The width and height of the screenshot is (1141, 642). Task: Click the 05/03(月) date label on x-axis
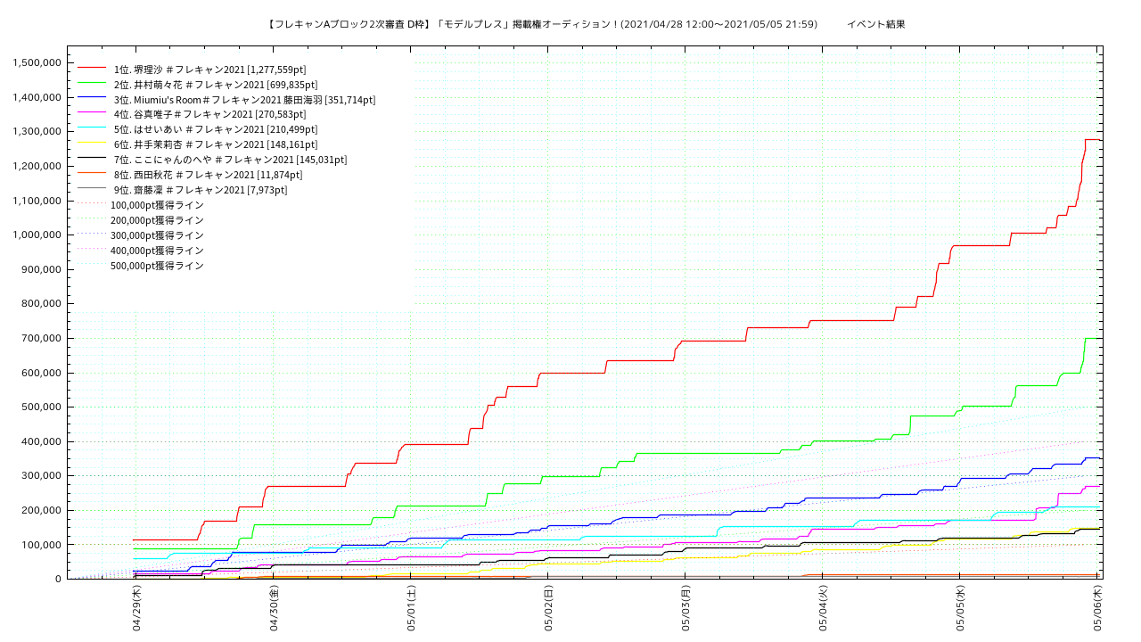coord(685,608)
